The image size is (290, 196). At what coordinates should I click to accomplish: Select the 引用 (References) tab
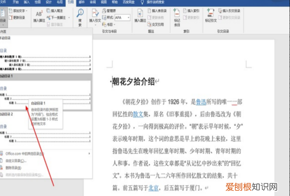click(71, 2)
